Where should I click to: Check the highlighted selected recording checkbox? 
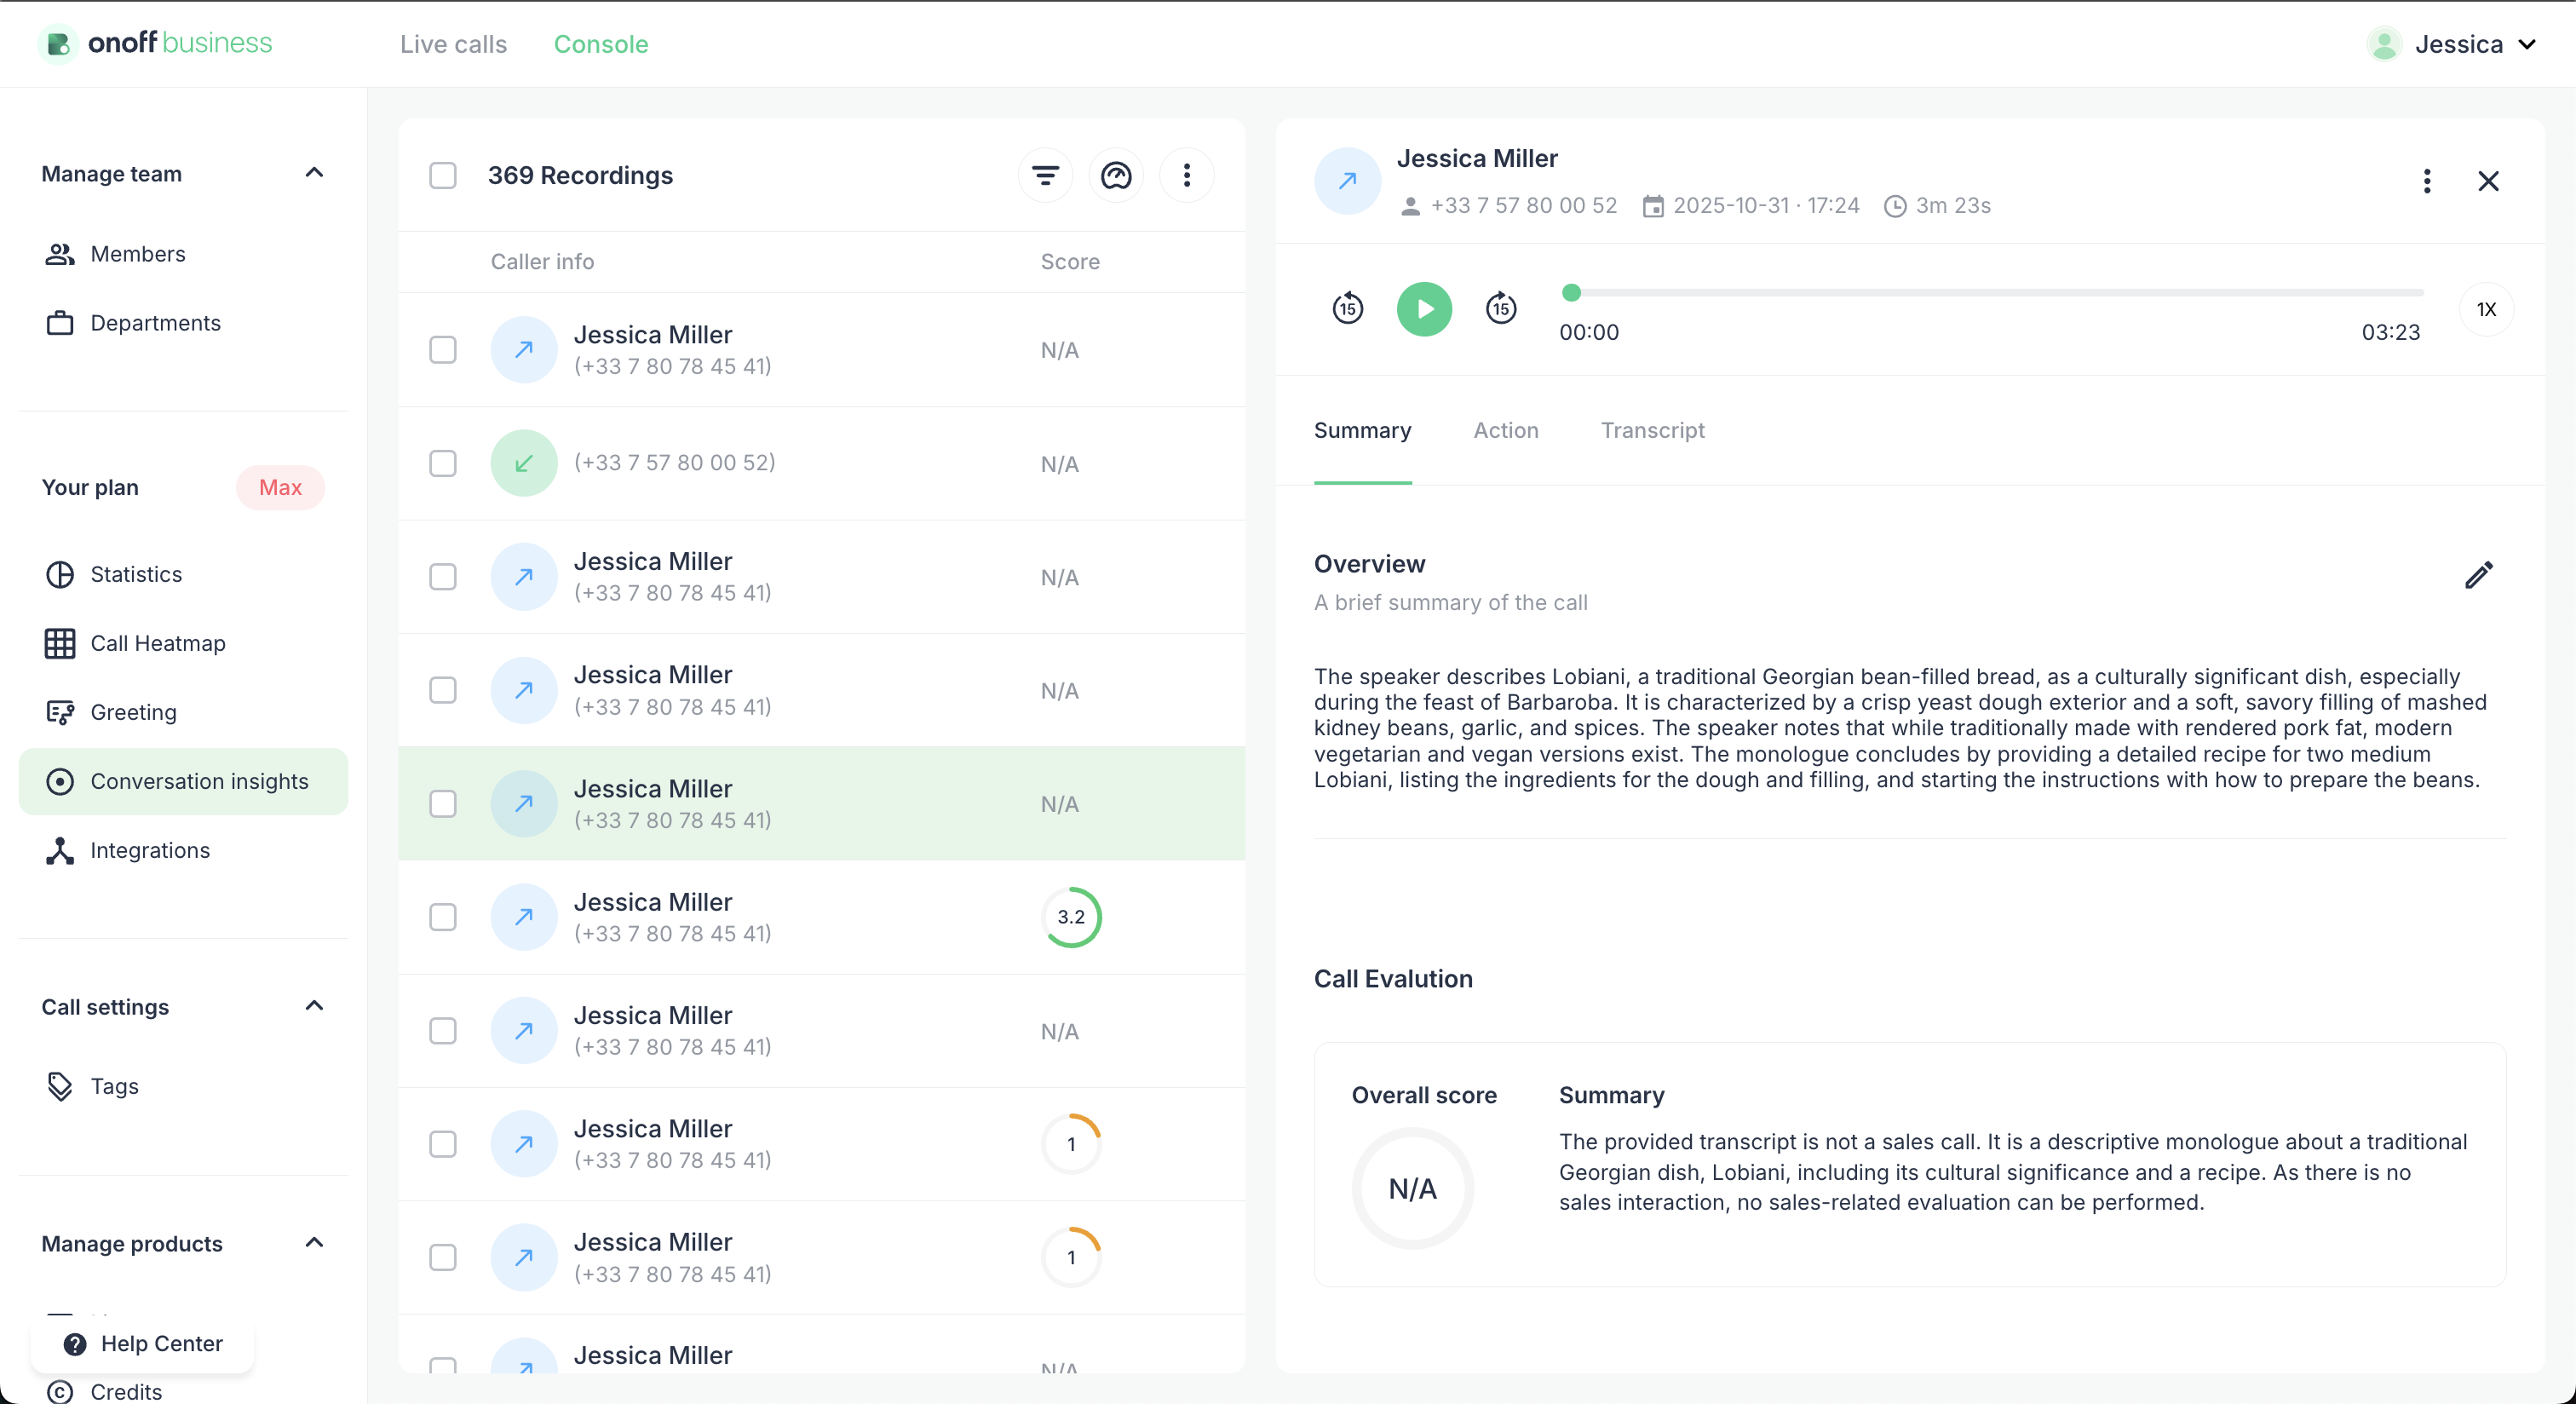(x=442, y=804)
